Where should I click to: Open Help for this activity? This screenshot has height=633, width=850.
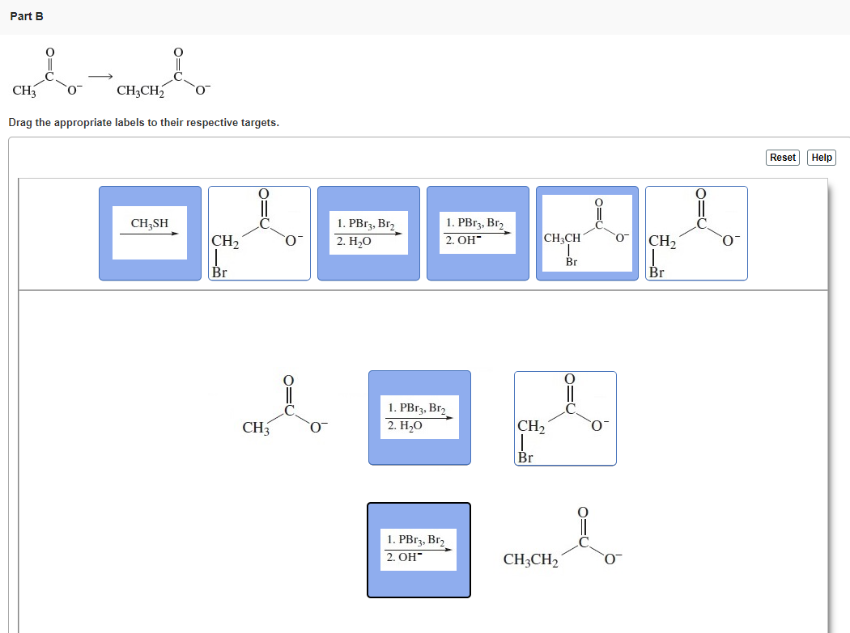[x=821, y=157]
